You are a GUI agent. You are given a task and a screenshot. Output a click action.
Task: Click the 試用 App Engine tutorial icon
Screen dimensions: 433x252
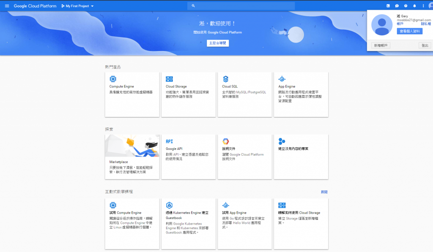pos(226,205)
